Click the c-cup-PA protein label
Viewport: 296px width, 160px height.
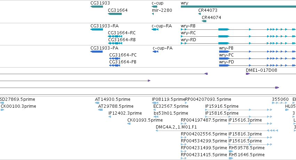162,48
